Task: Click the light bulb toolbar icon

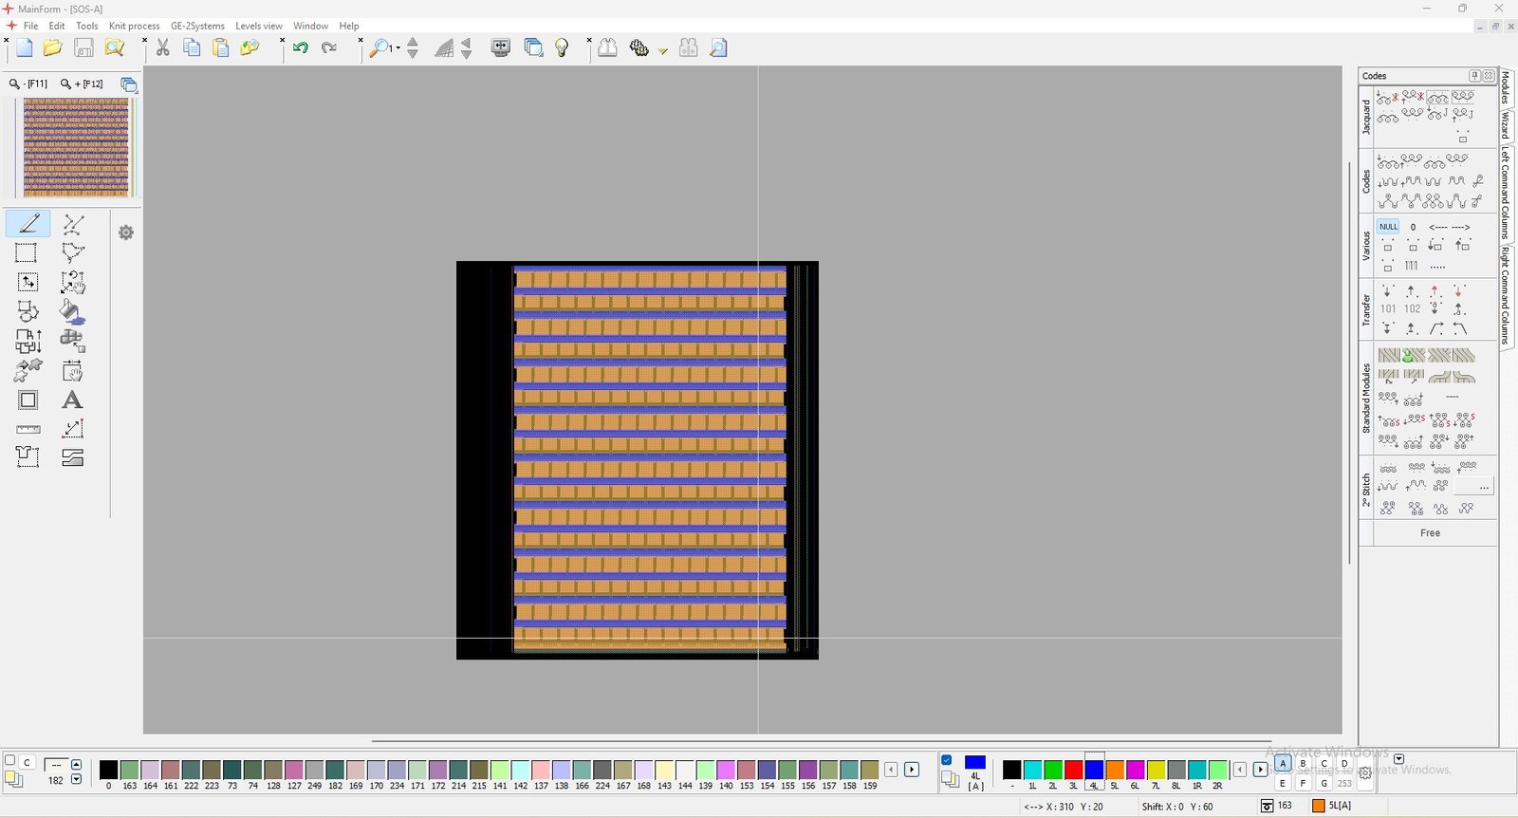Action: coord(562,48)
